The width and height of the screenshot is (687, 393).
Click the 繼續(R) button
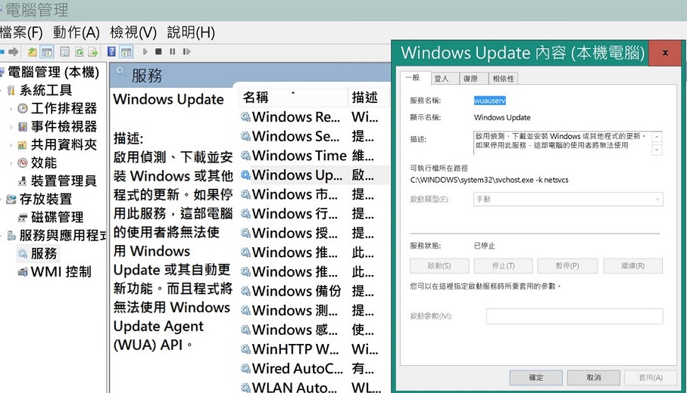[x=633, y=266]
